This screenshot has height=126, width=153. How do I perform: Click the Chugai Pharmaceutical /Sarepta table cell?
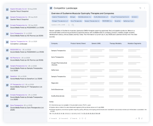point(59,64)
